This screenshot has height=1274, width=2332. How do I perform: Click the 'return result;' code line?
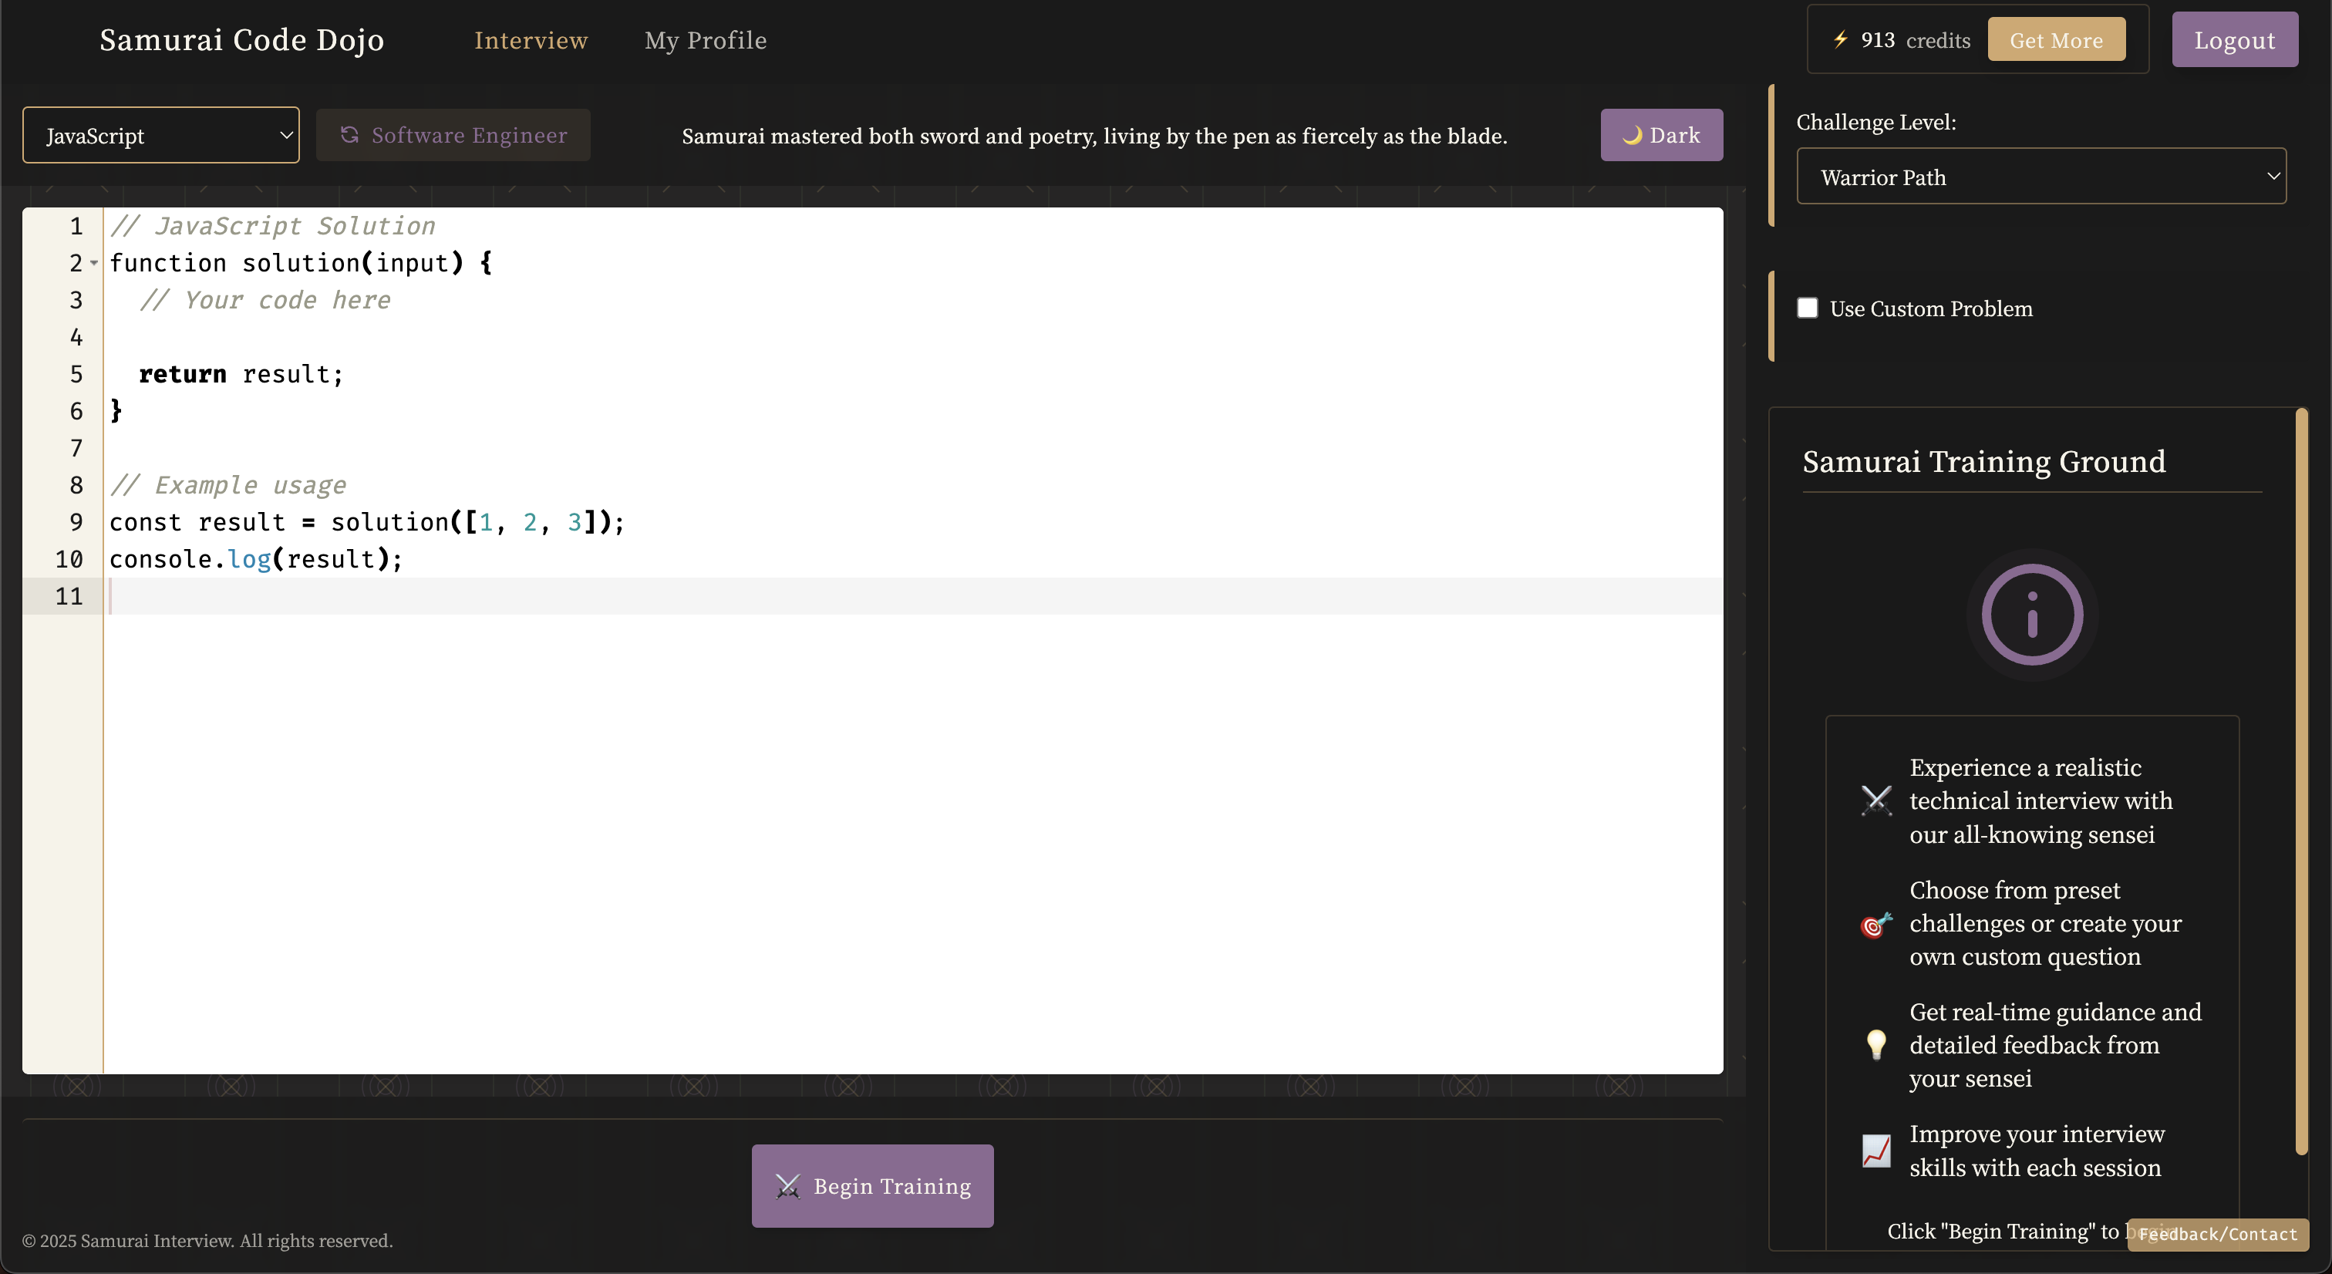pyautogui.click(x=241, y=374)
